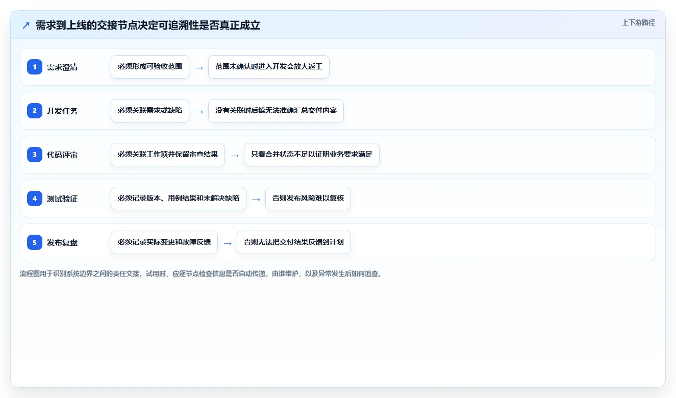Screen dimensions: 676x398
Task: Click the 必须形成可验收范围 box
Action: [x=150, y=67]
